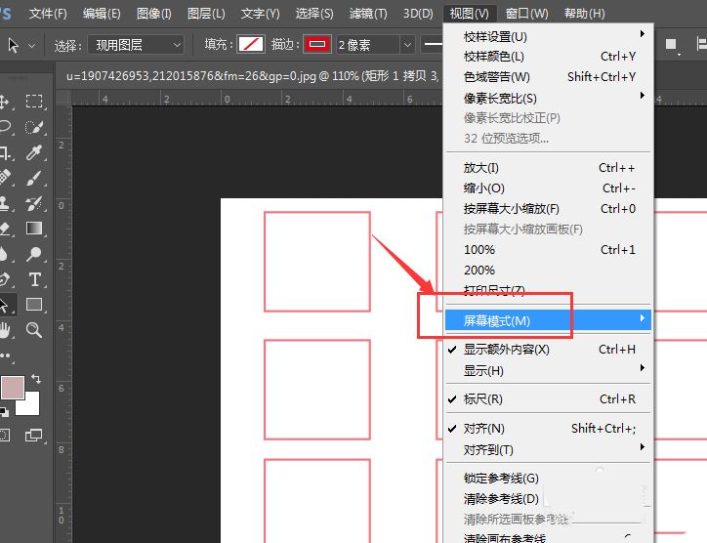Toggle 色域警告(W) gamut warning
The width and height of the screenshot is (707, 543).
[x=548, y=77]
